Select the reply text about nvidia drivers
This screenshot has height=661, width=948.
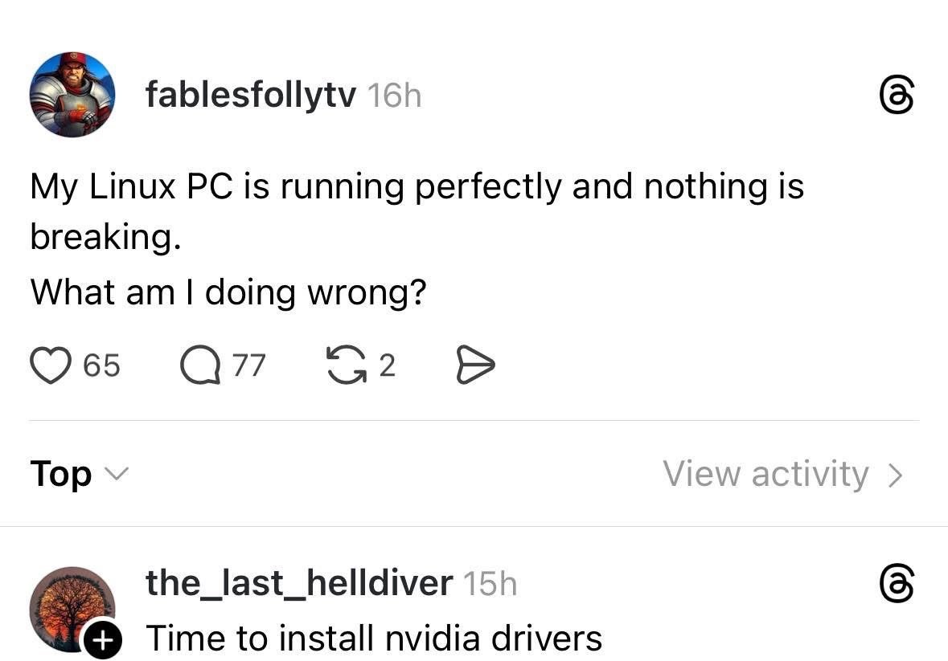(x=374, y=639)
